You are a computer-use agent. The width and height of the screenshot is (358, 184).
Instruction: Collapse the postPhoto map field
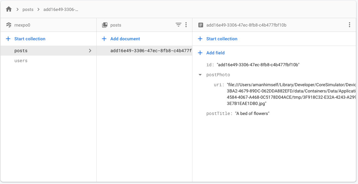[200, 75]
